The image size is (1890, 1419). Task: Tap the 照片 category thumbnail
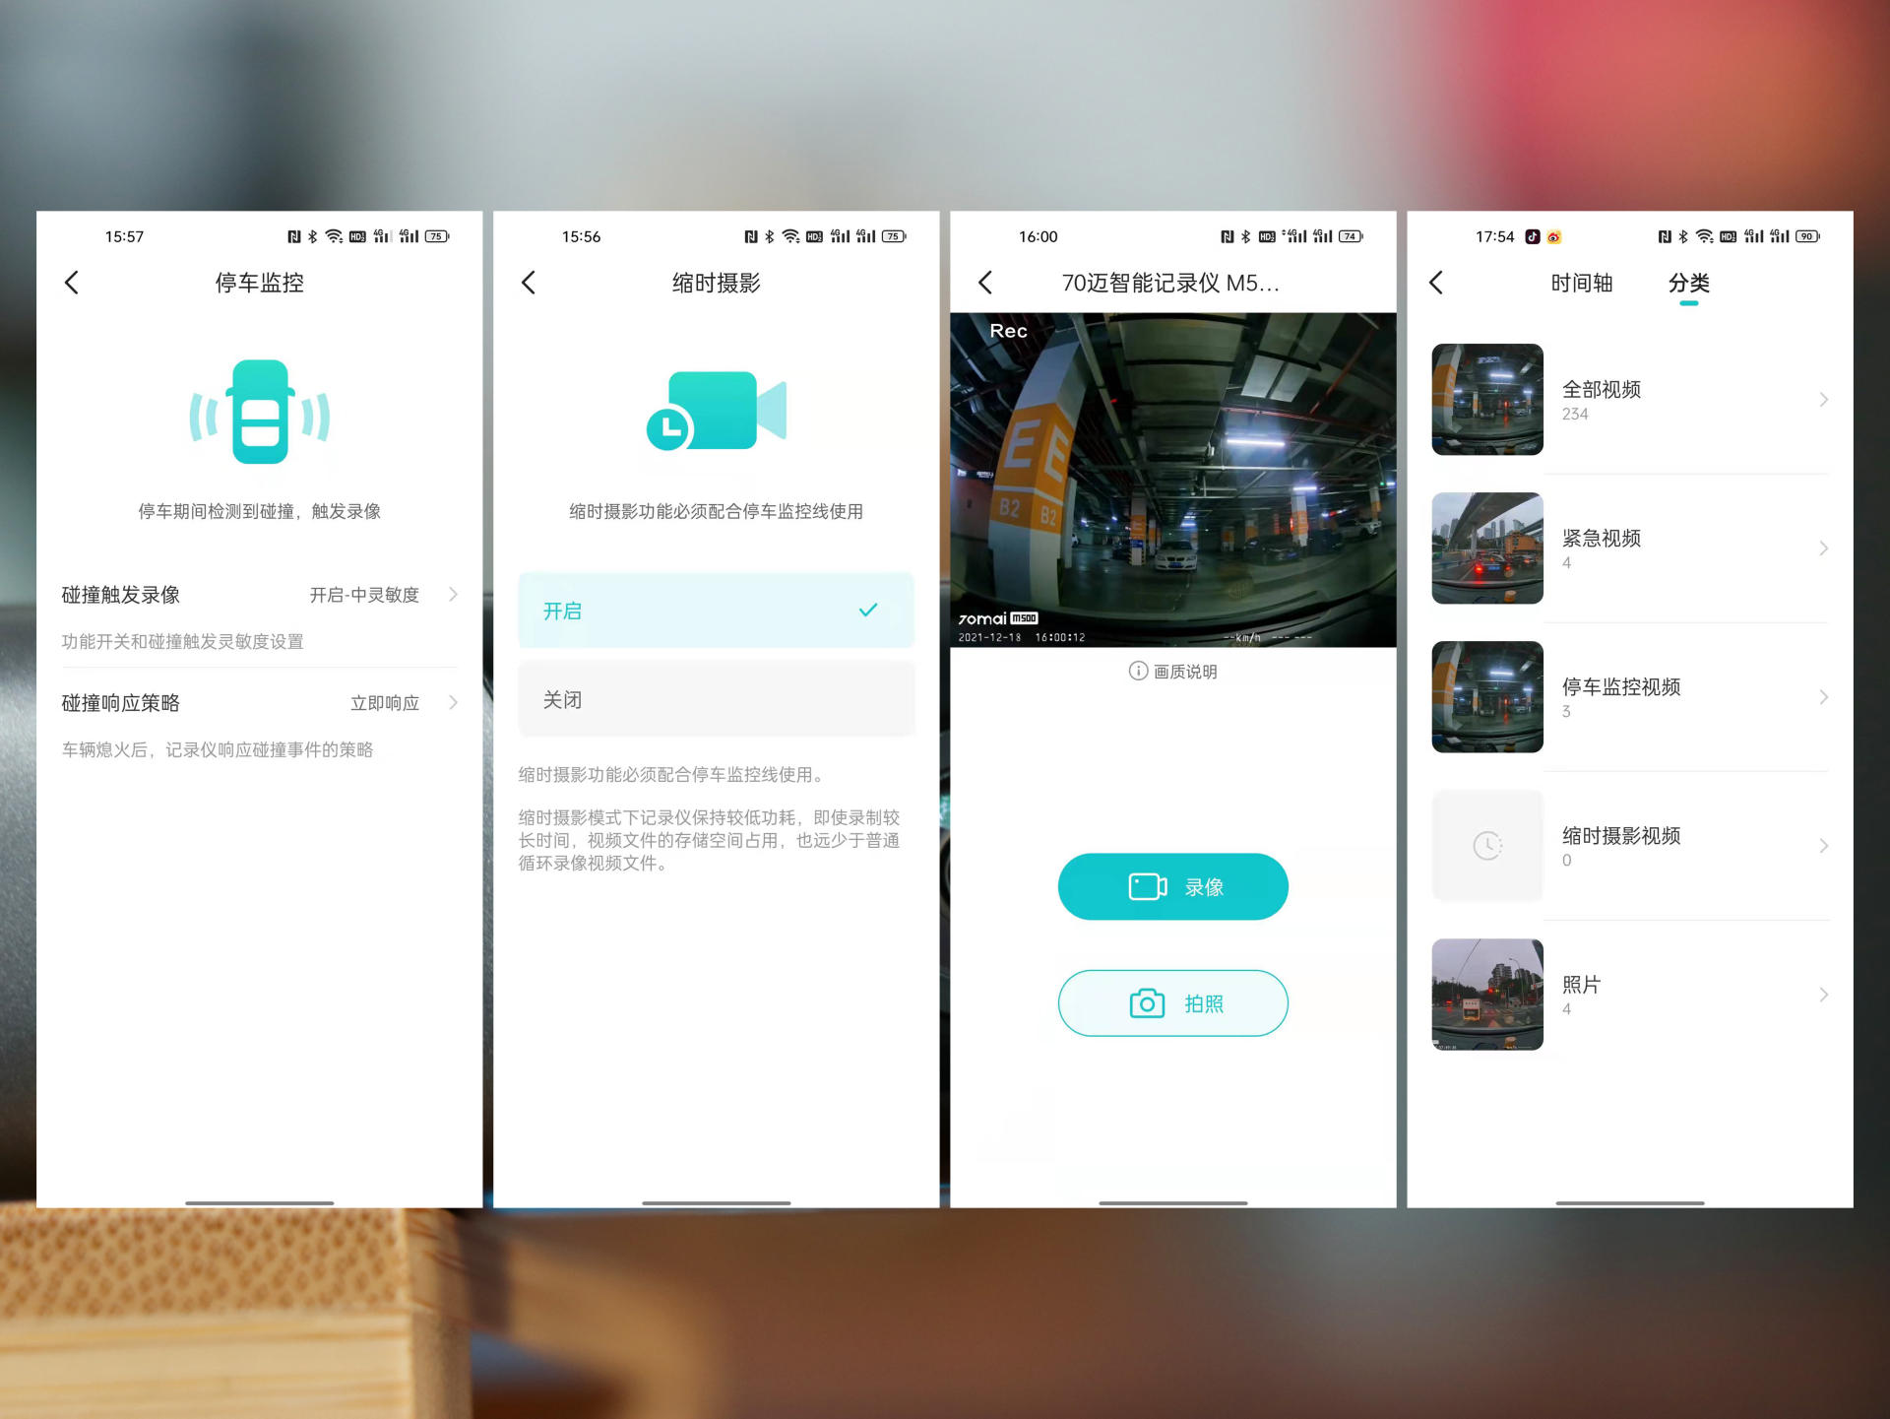1487,994
